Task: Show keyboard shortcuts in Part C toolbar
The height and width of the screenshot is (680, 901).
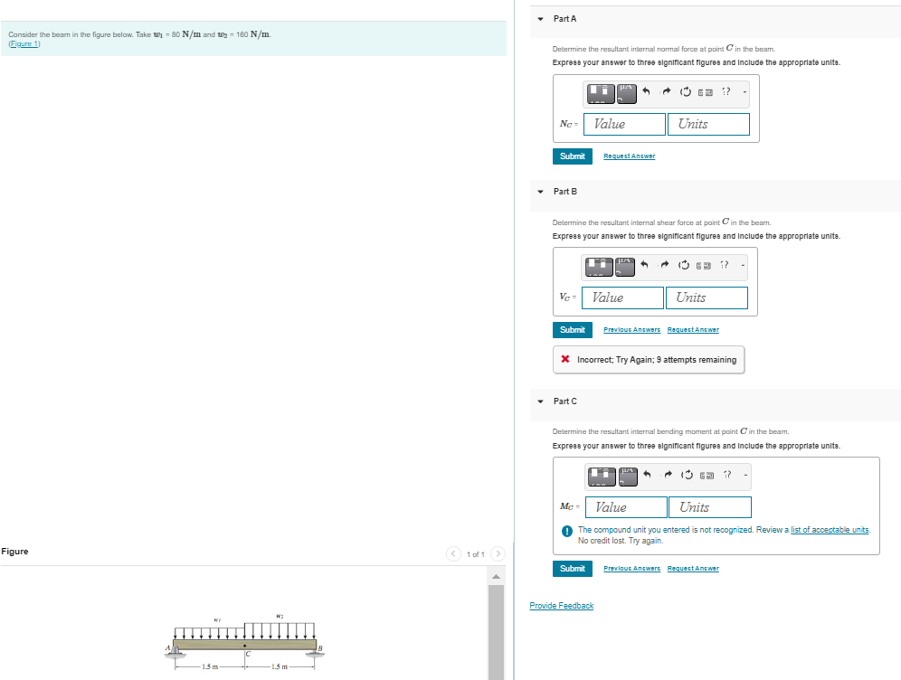Action: point(707,475)
